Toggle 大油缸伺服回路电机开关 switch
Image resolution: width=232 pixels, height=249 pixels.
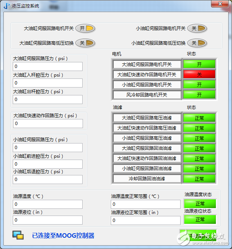(85, 29)
